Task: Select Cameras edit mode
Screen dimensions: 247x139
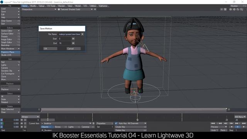Action: pyautogui.click(x=88, y=127)
